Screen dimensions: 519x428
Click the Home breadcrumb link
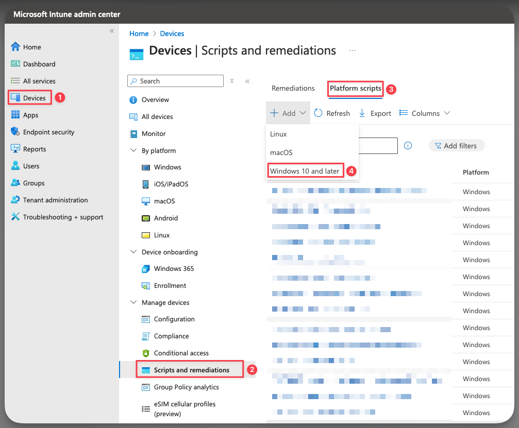click(x=139, y=34)
